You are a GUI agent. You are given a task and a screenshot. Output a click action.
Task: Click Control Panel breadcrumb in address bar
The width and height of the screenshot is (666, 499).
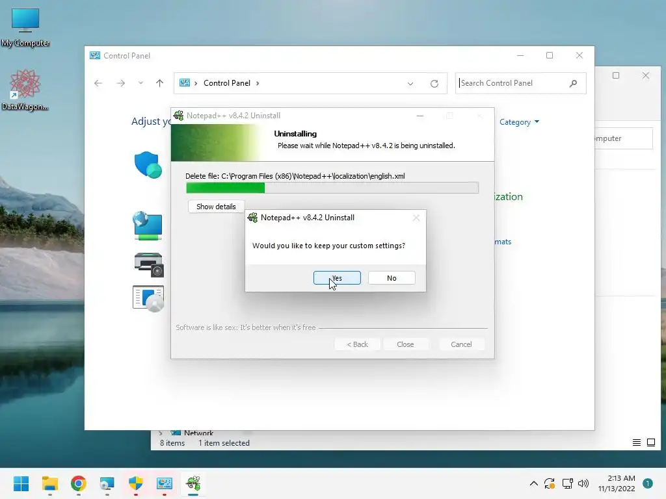coord(227,83)
